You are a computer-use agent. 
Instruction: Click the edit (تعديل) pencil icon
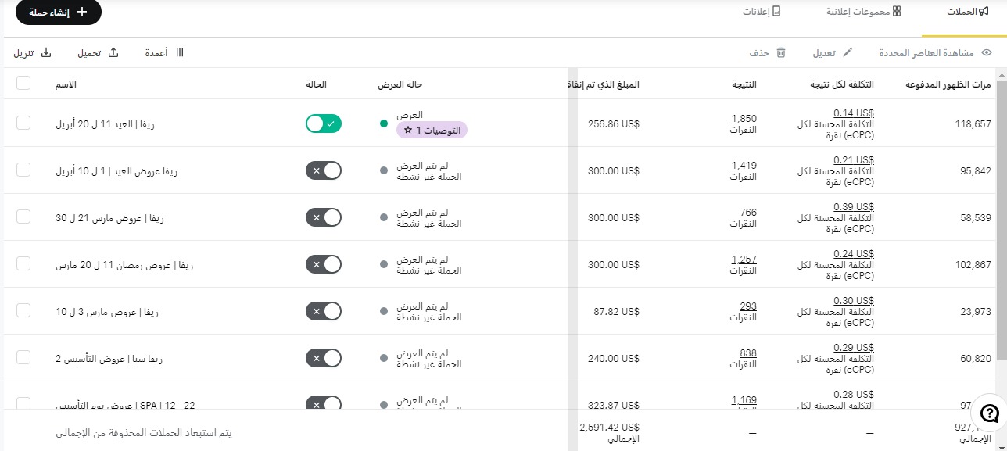tap(847, 53)
